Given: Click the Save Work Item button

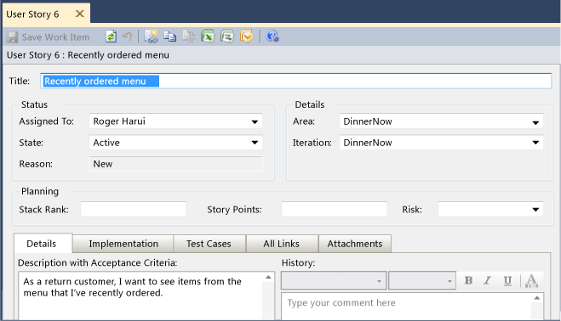Looking at the screenshot, I should coord(48,37).
